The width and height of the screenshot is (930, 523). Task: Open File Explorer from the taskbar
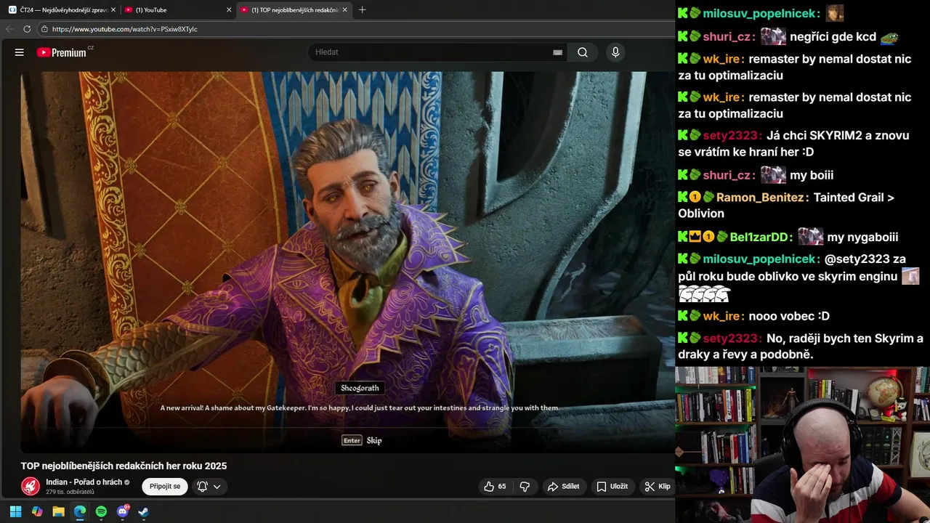click(x=58, y=511)
